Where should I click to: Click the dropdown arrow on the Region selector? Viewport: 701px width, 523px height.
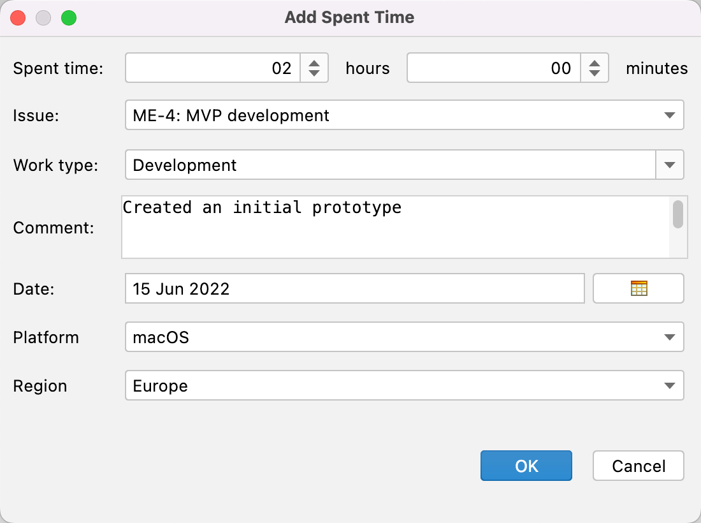pos(669,385)
